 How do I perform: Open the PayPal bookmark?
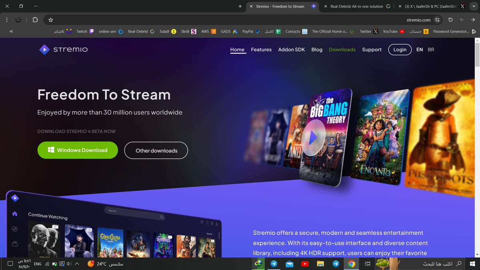pyautogui.click(x=251, y=31)
